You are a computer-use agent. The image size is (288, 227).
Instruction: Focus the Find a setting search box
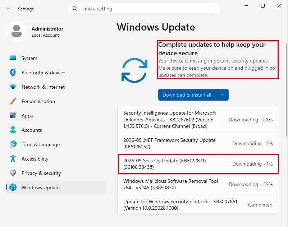(144, 9)
